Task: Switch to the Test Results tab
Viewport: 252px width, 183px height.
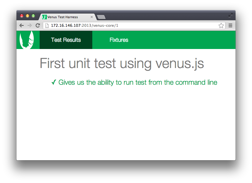Action: [66, 40]
